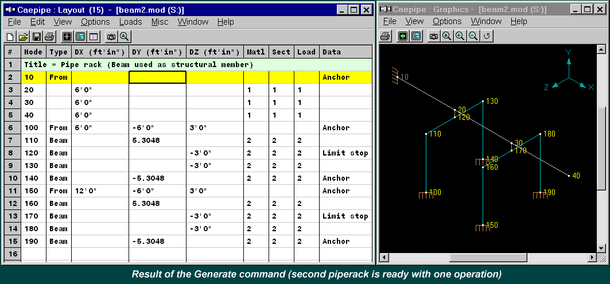Image resolution: width=610 pixels, height=284 pixels.
Task: Click the Layout window icon in Layout toolbar
Action: 80,37
